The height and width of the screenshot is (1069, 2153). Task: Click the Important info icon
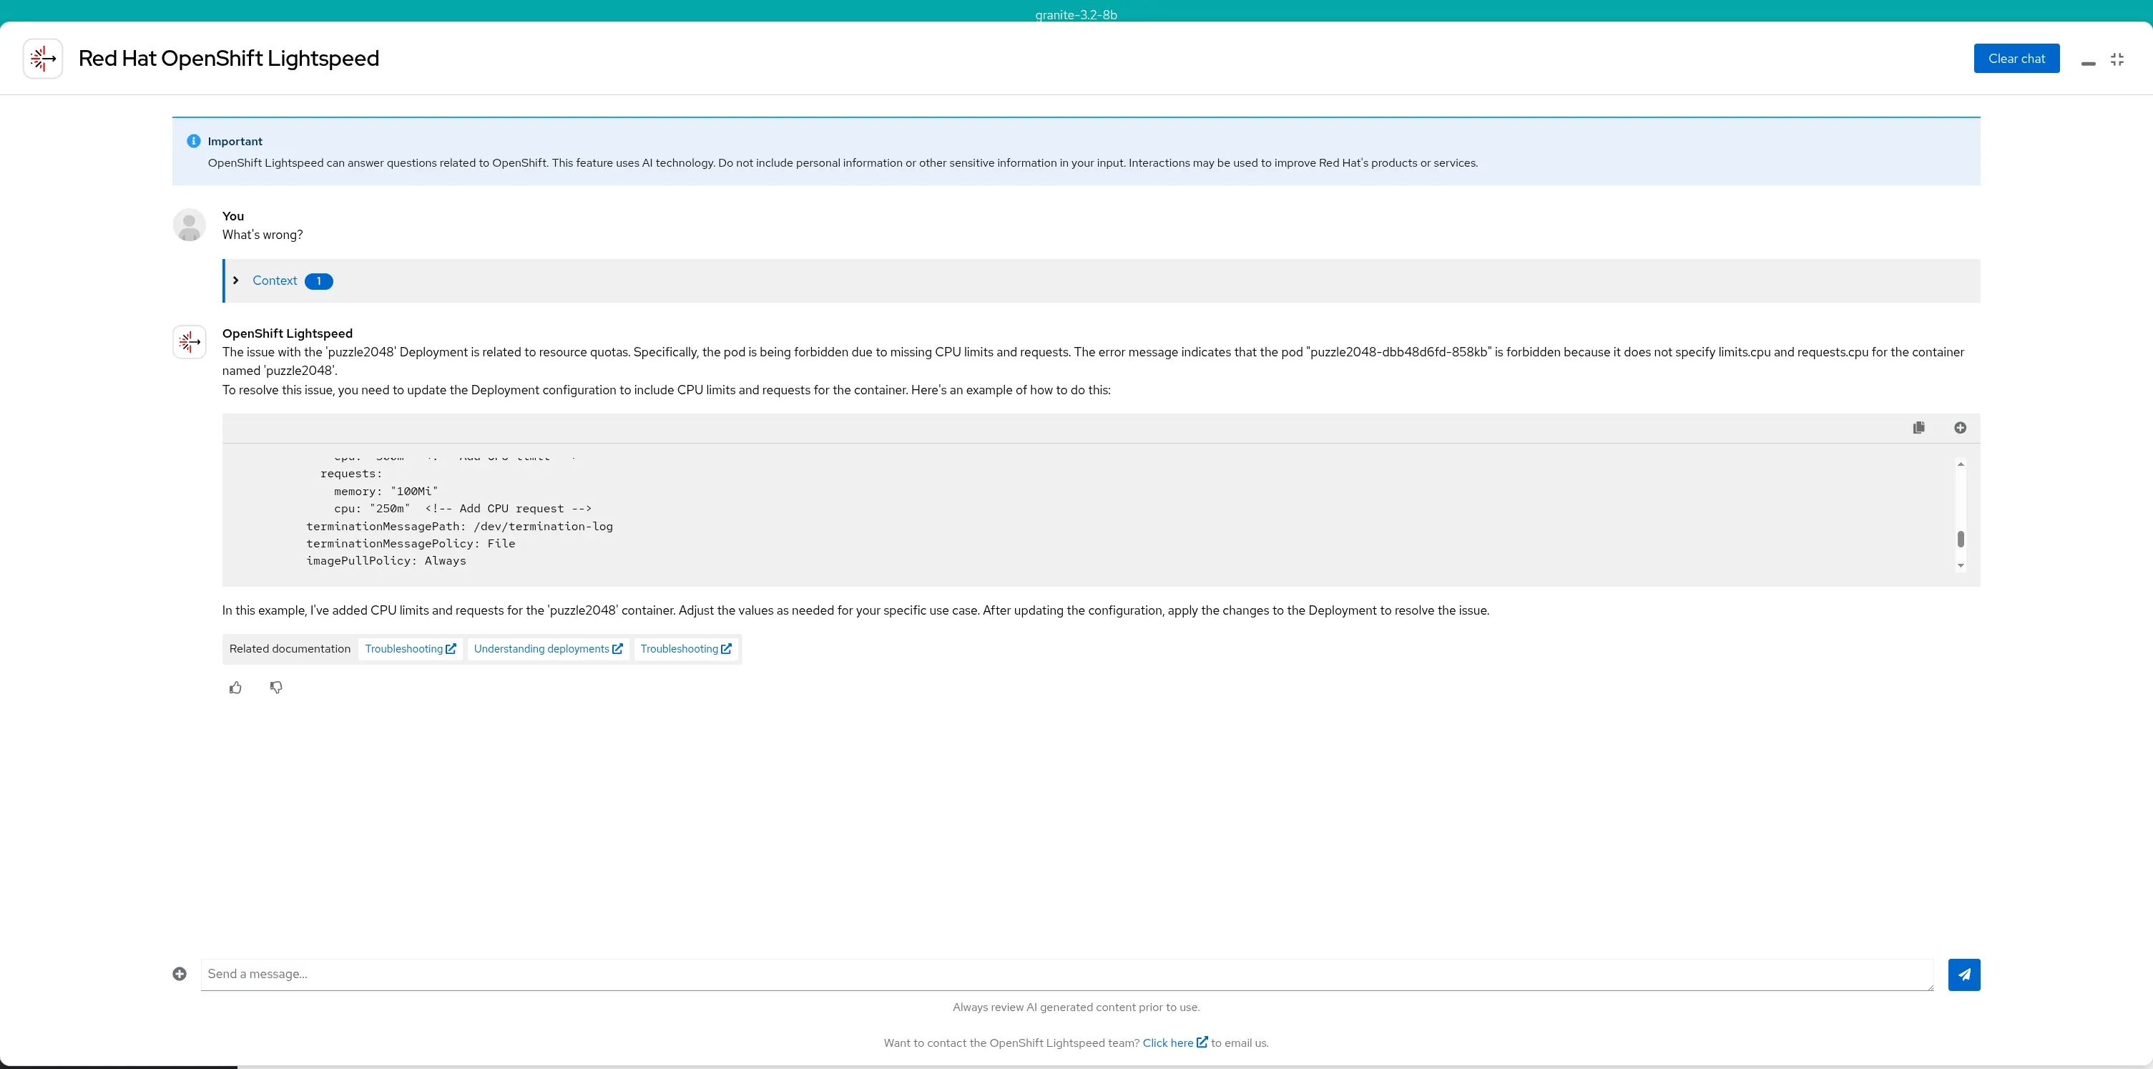click(x=194, y=140)
